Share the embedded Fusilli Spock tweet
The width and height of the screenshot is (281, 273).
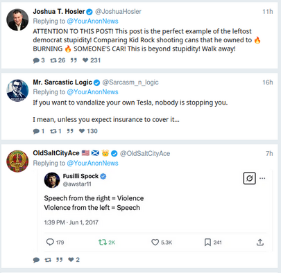coord(260,243)
